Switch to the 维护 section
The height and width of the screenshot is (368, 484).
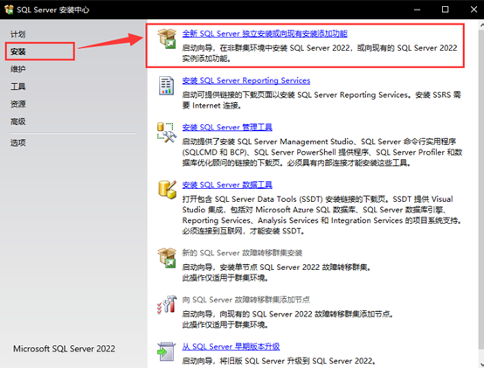17,69
